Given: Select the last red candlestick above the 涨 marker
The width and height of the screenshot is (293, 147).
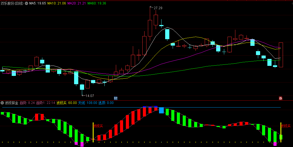Looking at the screenshot, I should tap(281, 55).
